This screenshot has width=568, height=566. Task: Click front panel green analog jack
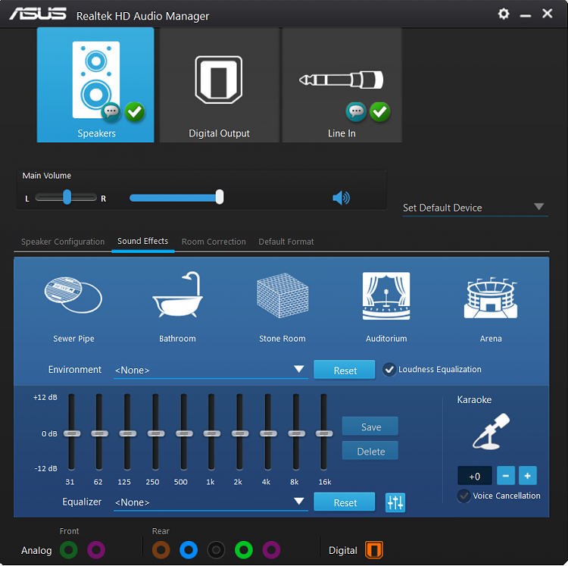click(68, 550)
